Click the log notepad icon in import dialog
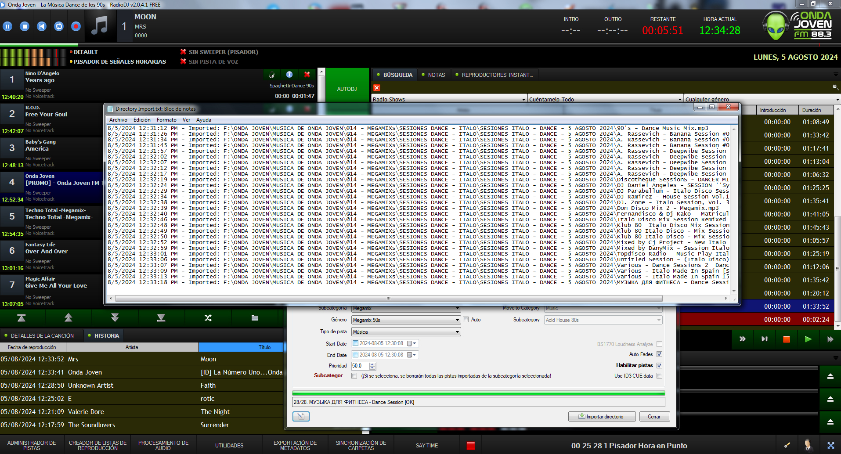The height and width of the screenshot is (454, 841). [x=301, y=416]
